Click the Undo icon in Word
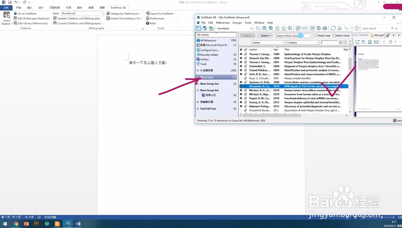The width and height of the screenshot is (402, 228). 16,2
